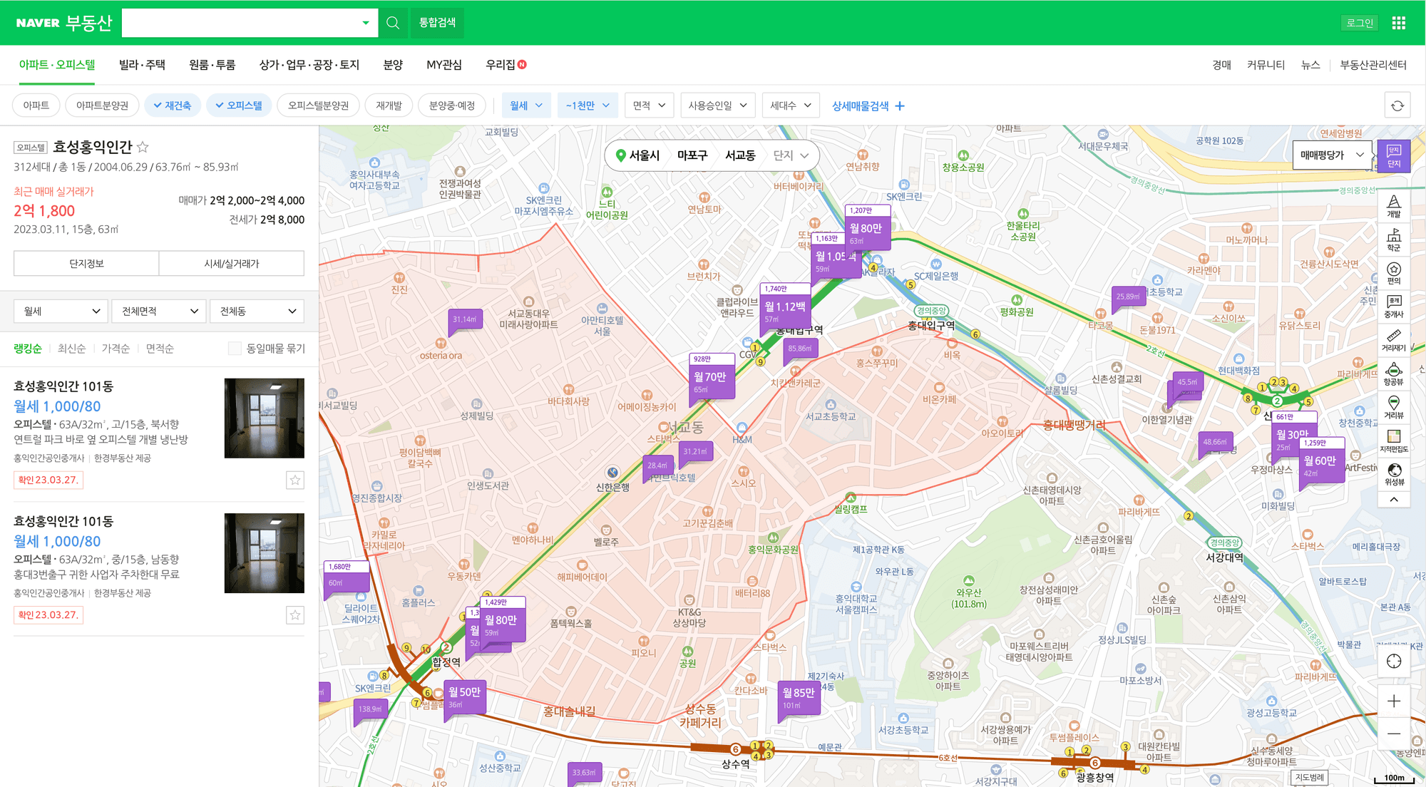Screen dimensions: 1426x787
Task: Open 거리뷰 street view
Action: point(1394,407)
